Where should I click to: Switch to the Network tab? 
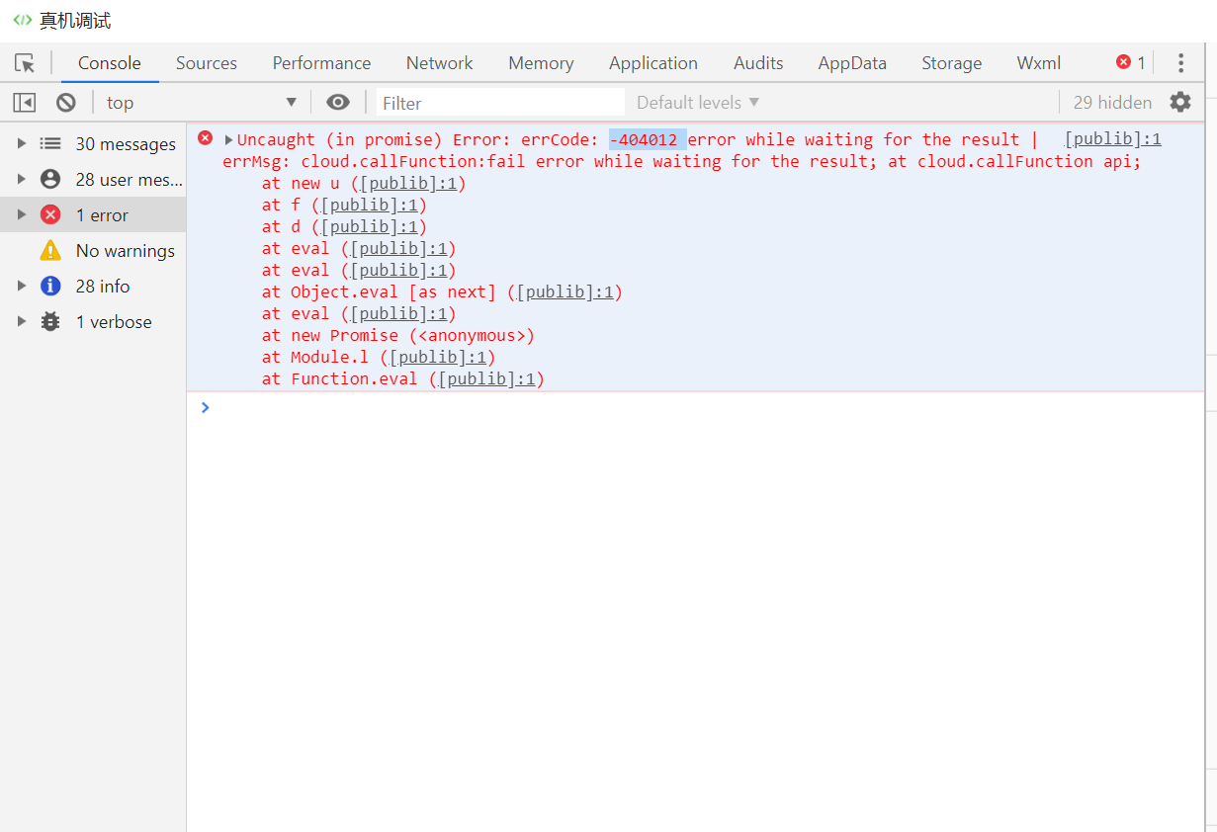coord(439,63)
